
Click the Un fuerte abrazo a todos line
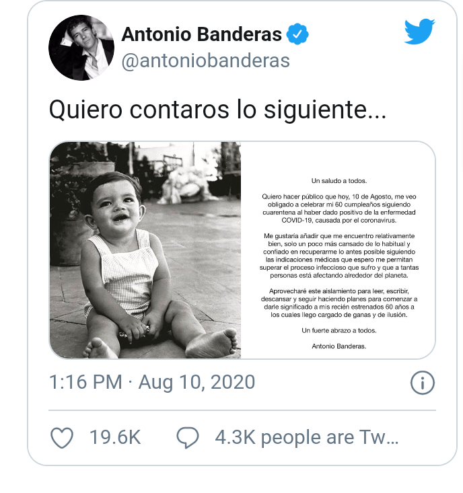coord(339,330)
